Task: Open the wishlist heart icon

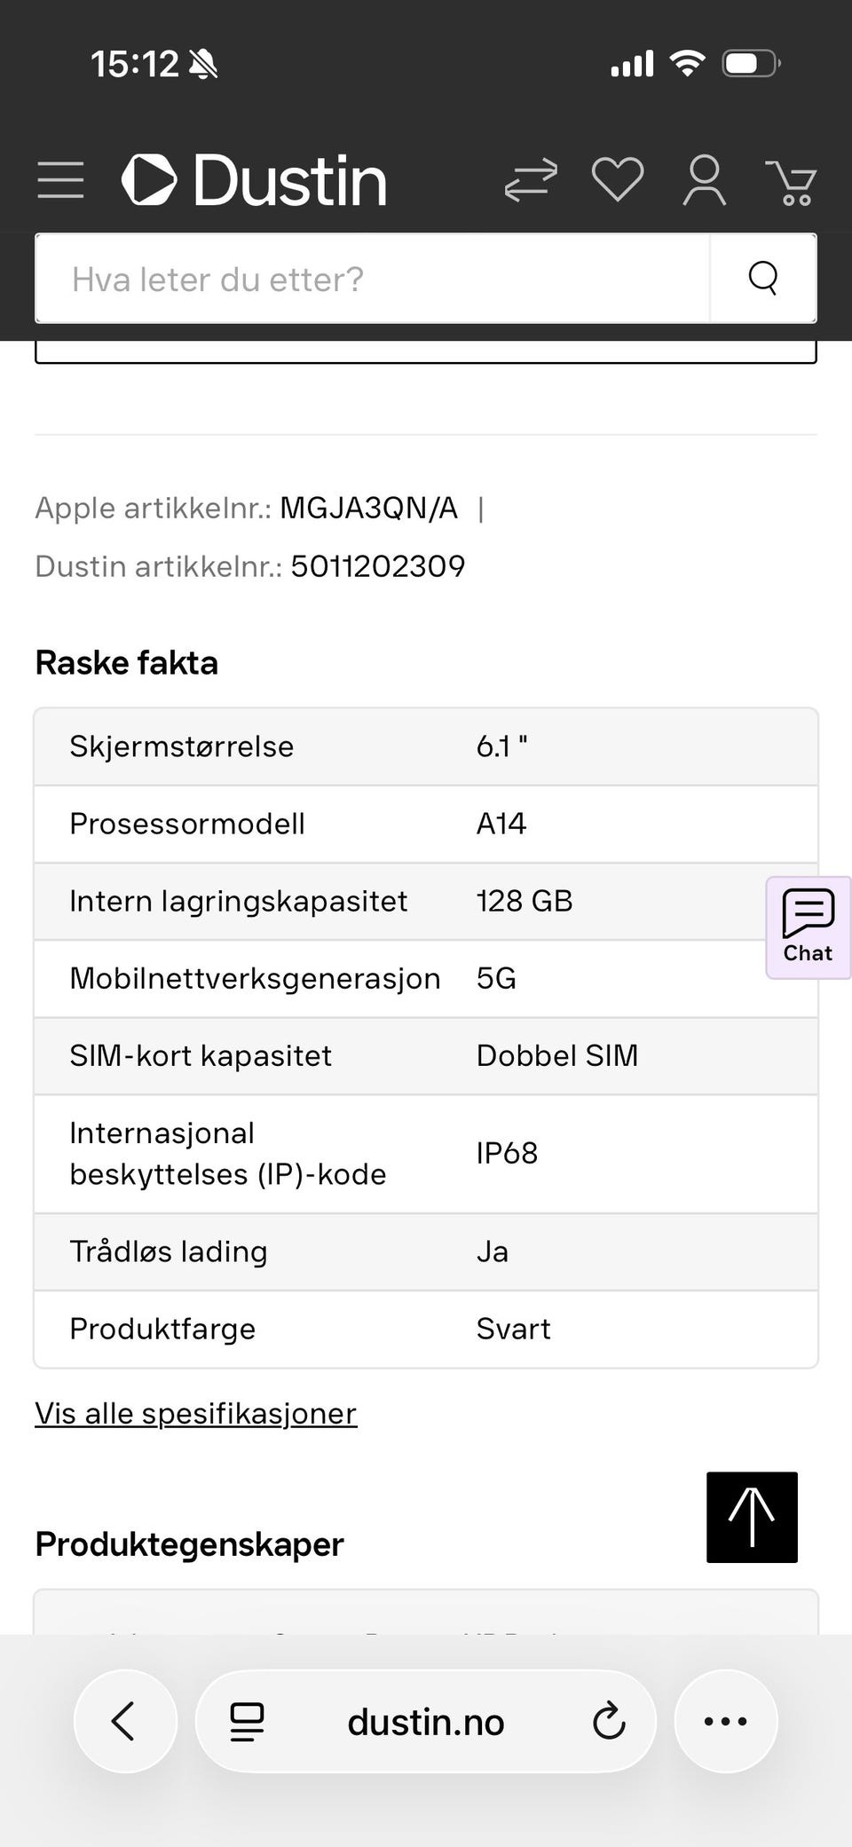Action: pos(618,180)
